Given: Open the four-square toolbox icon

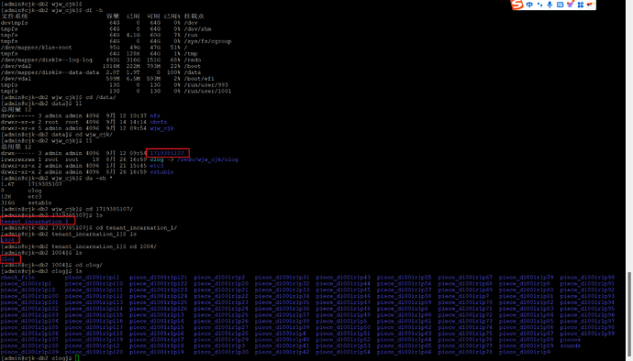Looking at the screenshot, I should 581,5.
